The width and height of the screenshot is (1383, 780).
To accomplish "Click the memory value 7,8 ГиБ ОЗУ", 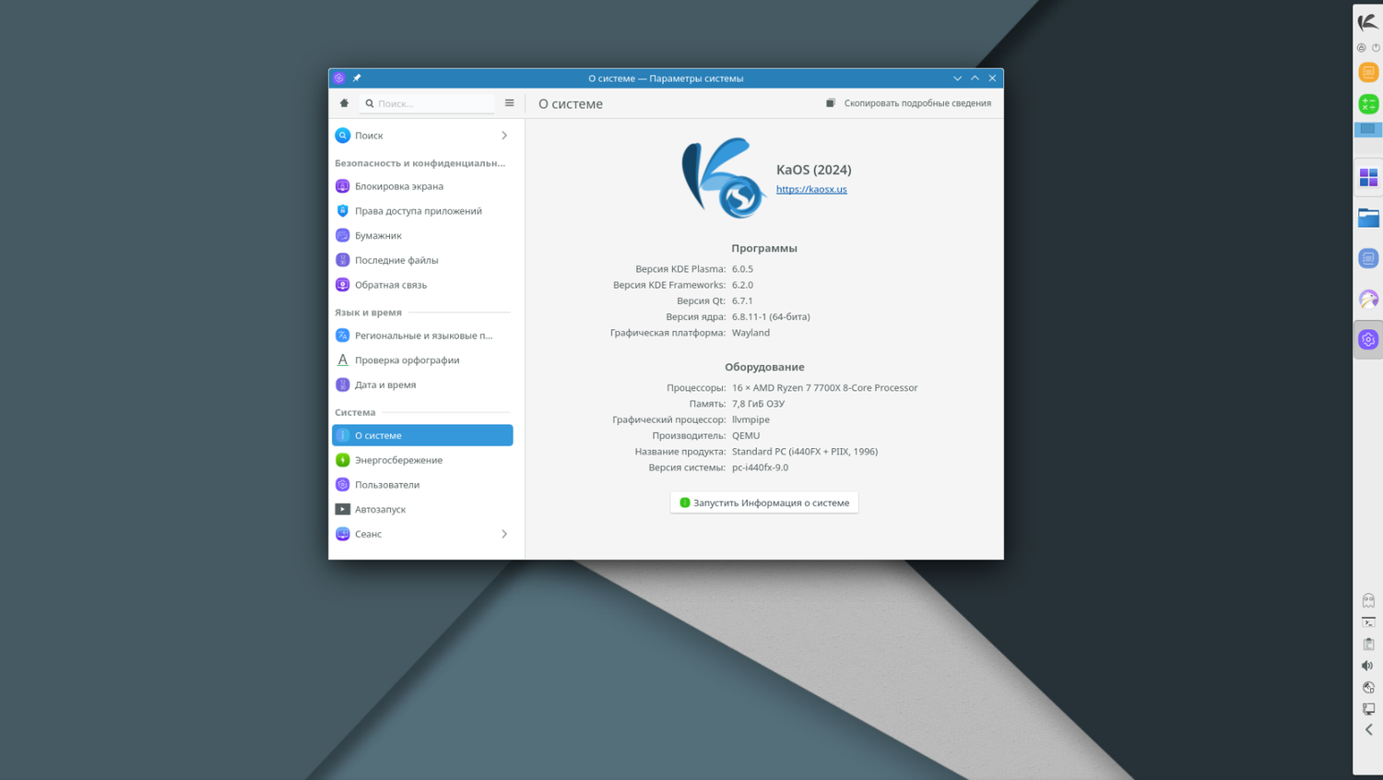I will coord(758,404).
